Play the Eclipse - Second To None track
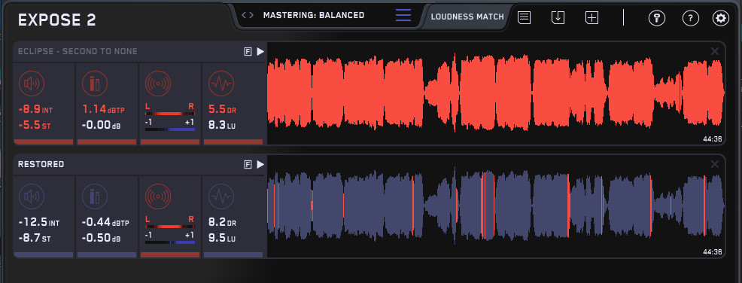Screen dimensions: 742x283 click(x=260, y=52)
